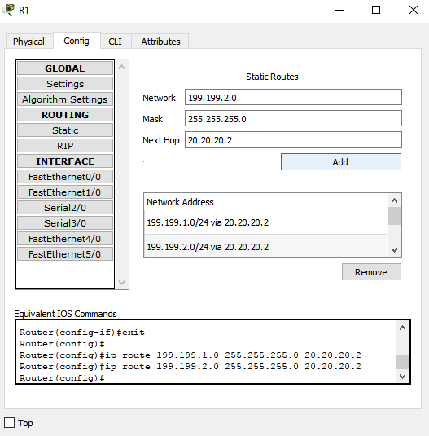Click the Next Hop input field

point(293,139)
